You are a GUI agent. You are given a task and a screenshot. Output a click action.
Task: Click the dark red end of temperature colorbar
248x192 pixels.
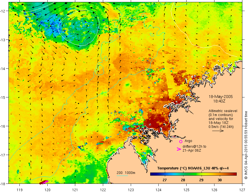[235, 174]
